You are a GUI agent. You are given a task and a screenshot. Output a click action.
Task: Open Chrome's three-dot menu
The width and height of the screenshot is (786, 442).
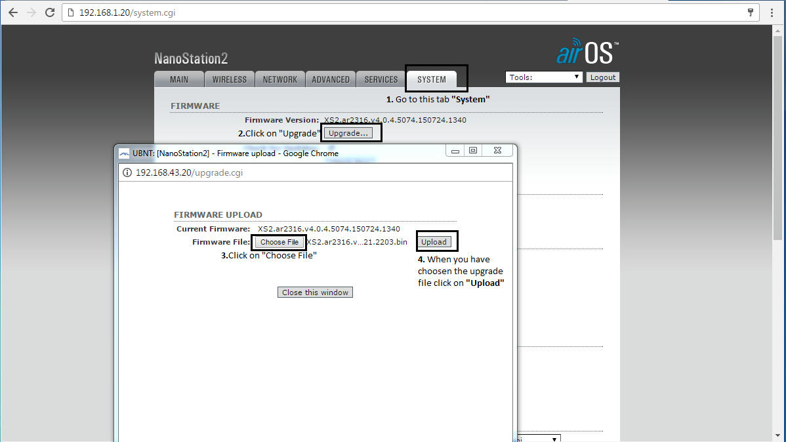click(772, 12)
